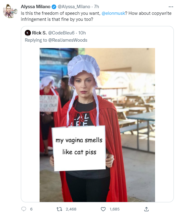Viewport: 175px width, 215px height.
Task: Open the quoted tweet image
Action: (x=97, y=125)
